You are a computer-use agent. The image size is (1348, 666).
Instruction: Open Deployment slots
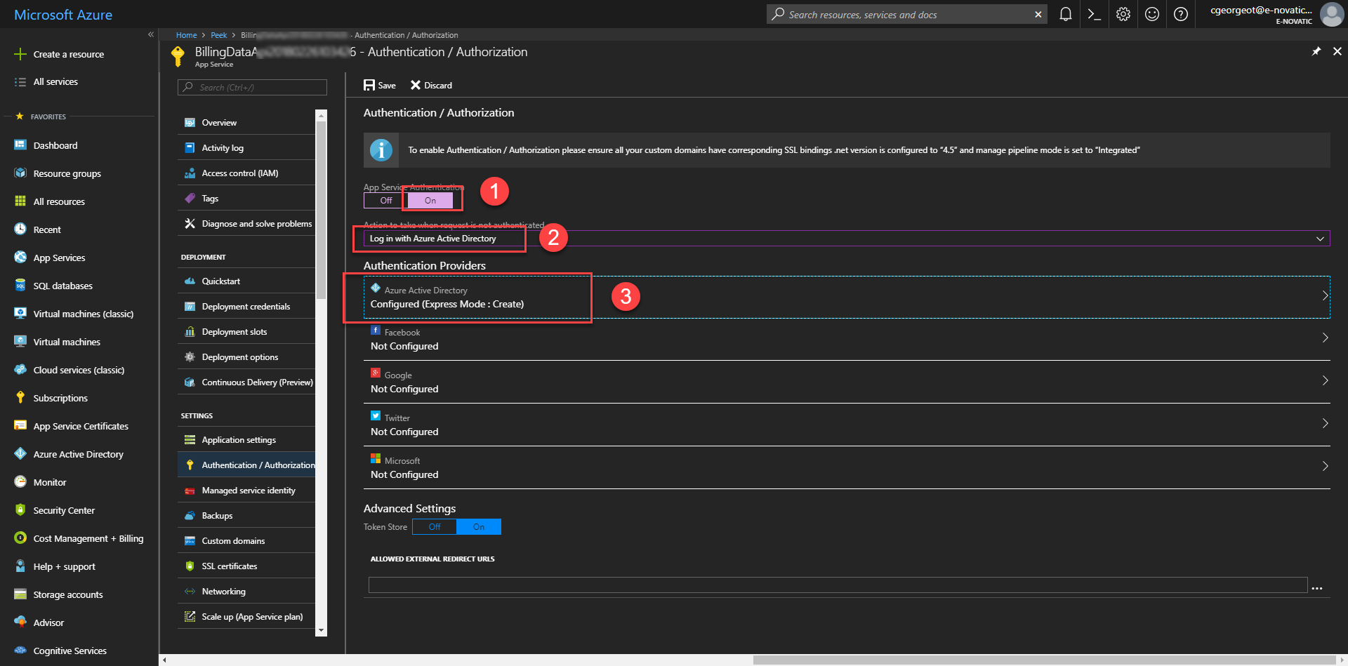(x=246, y=331)
